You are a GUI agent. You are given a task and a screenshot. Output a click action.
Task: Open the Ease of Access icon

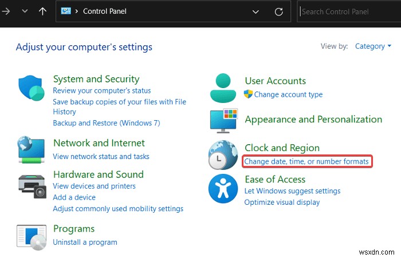(x=223, y=188)
